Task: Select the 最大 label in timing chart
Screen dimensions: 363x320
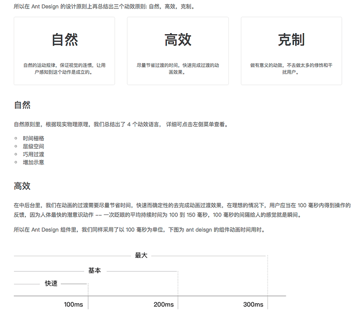Action: (x=141, y=255)
